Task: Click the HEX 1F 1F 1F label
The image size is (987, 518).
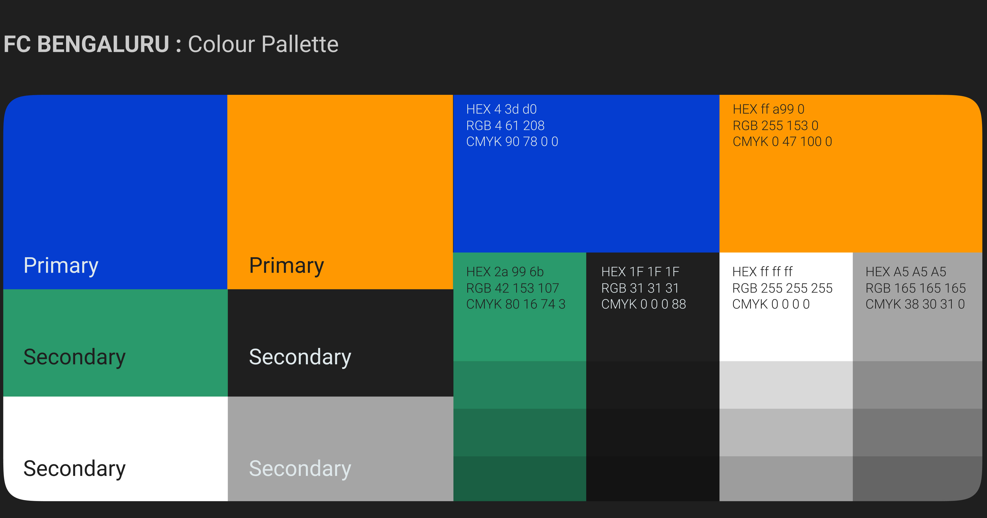Action: [x=640, y=272]
